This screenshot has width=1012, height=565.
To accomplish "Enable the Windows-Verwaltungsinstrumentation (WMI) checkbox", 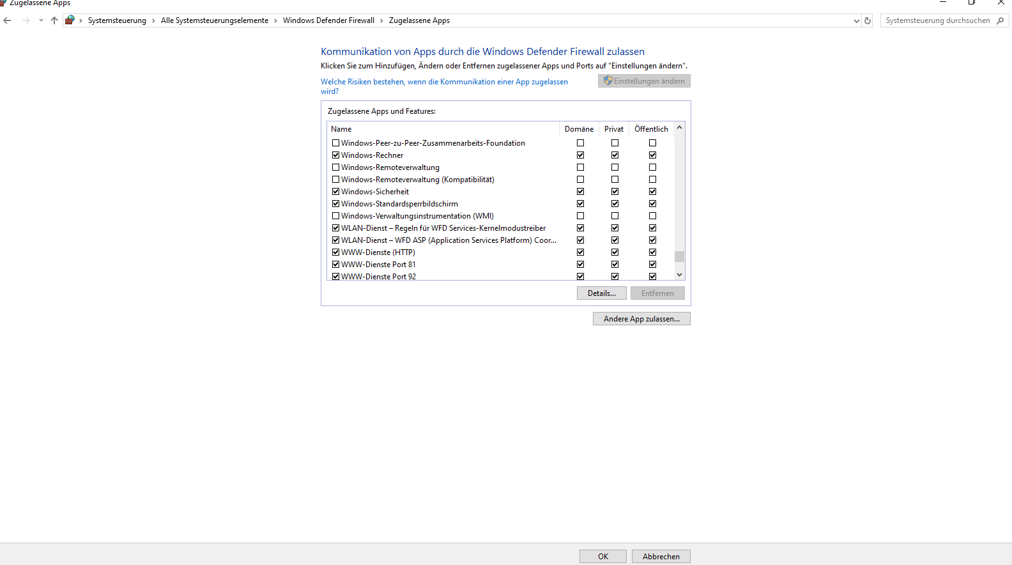I will point(335,216).
